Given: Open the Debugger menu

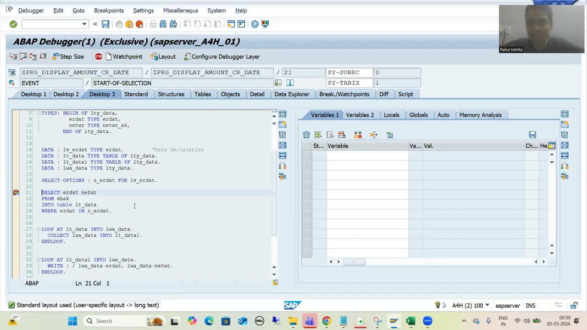Looking at the screenshot, I should tap(31, 10).
